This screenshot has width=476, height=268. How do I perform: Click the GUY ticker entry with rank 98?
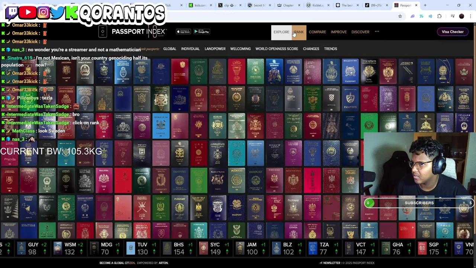(32, 248)
